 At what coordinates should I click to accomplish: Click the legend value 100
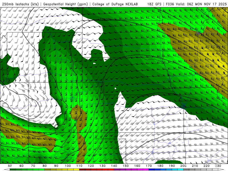[68, 166]
